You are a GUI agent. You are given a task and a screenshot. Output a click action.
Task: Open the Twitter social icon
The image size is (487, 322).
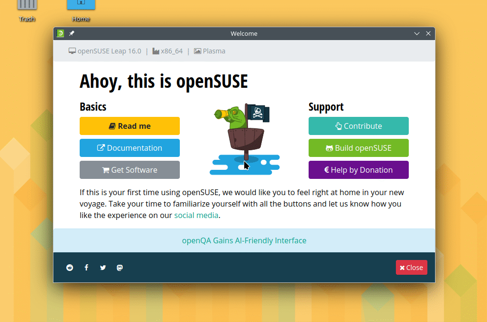tap(103, 268)
